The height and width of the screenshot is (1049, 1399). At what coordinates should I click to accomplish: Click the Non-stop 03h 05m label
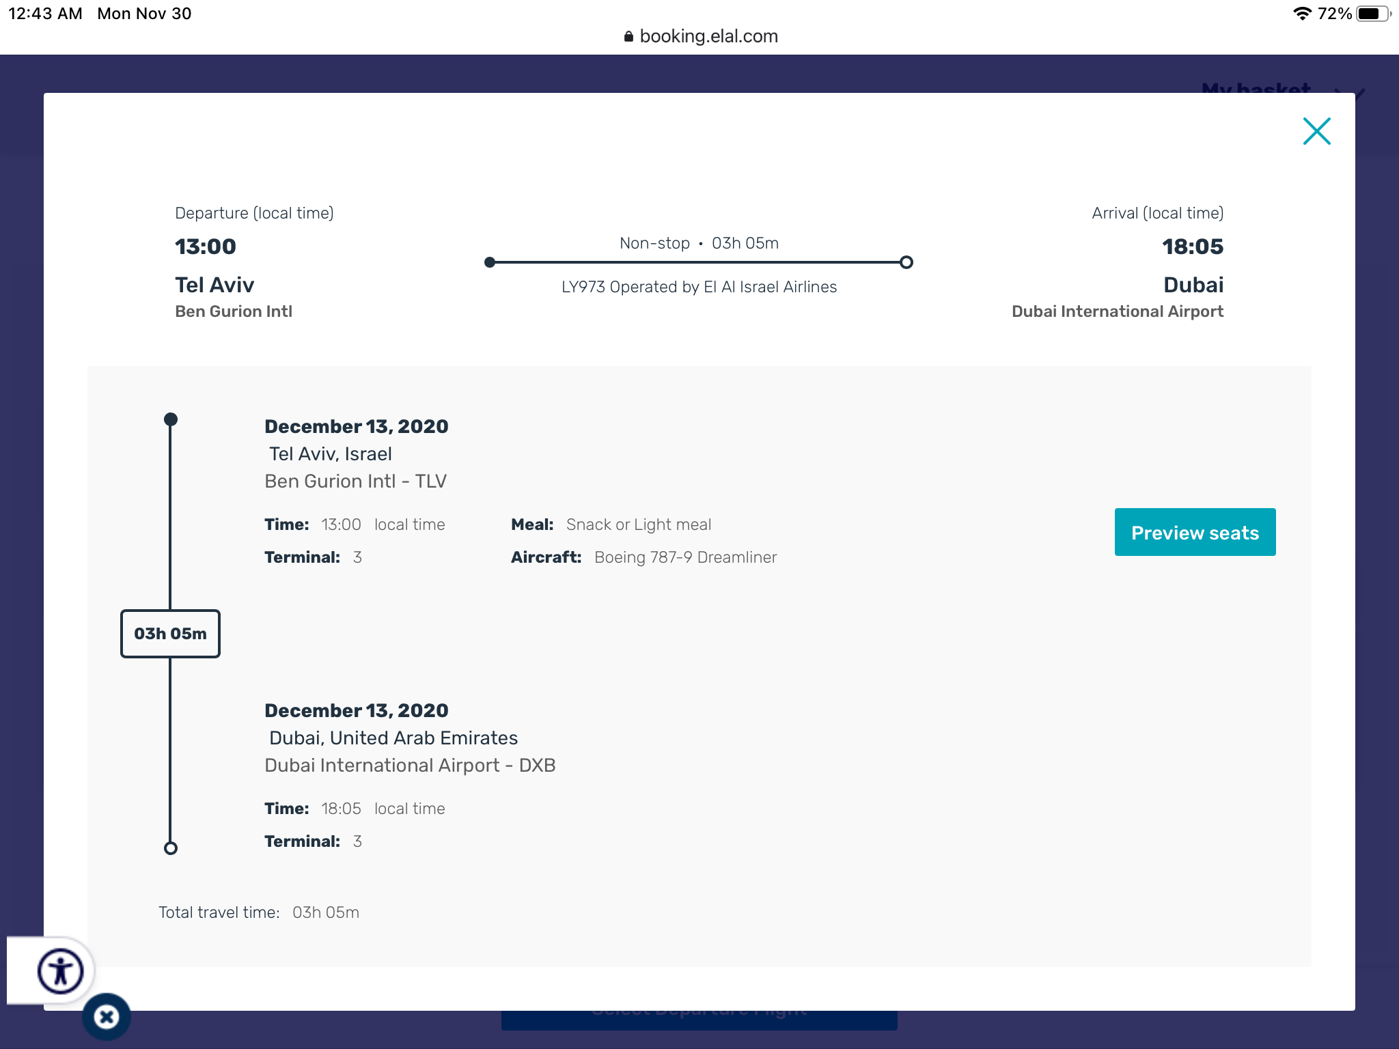click(699, 243)
